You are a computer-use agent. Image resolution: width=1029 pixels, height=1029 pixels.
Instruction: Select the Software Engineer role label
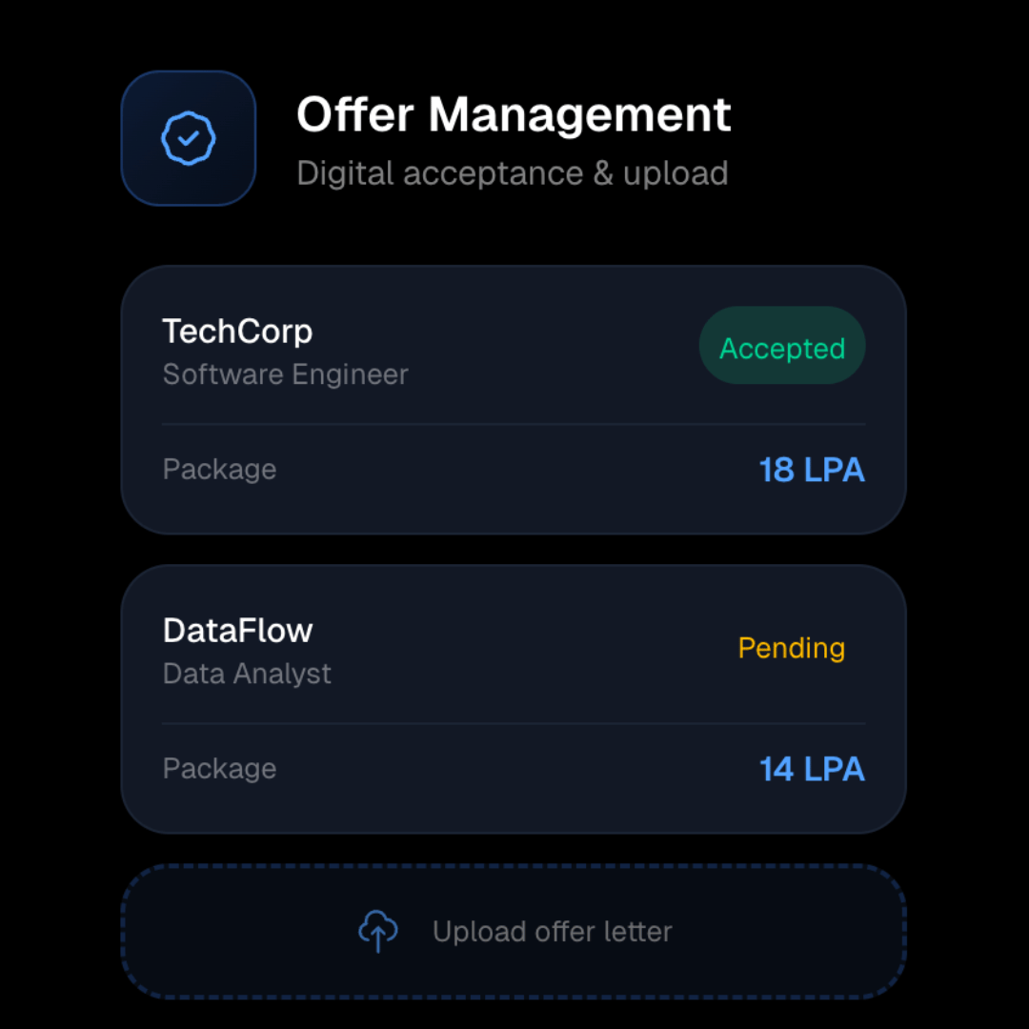[285, 374]
